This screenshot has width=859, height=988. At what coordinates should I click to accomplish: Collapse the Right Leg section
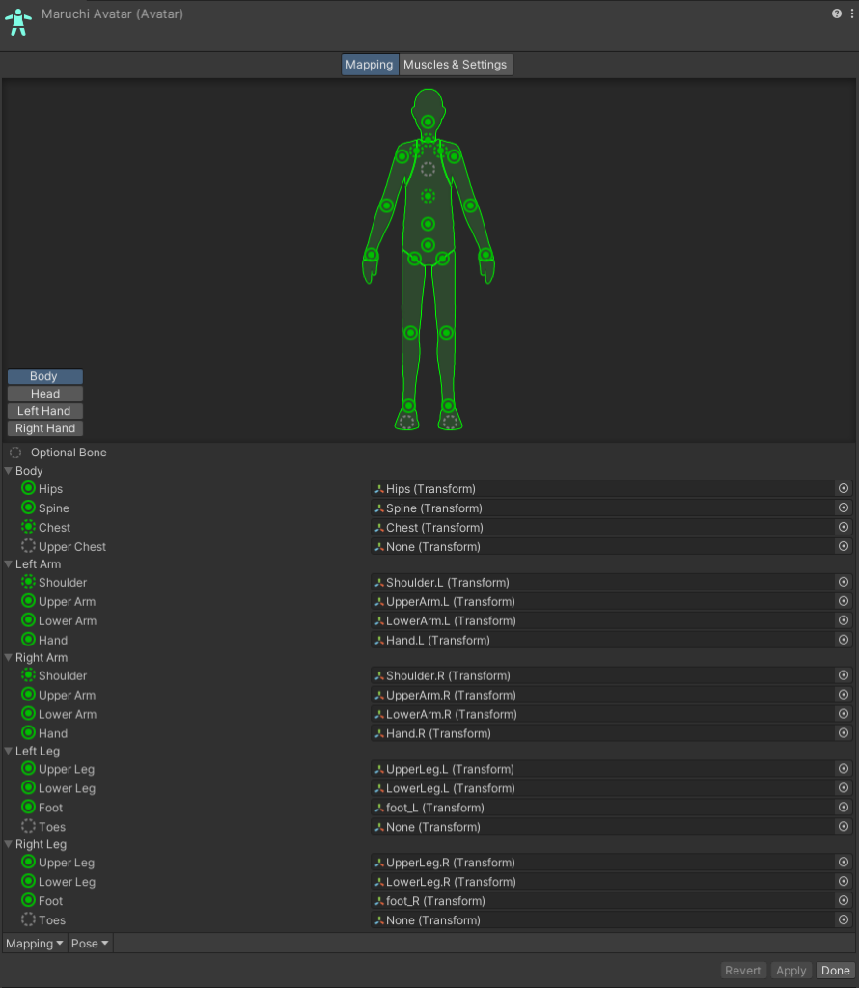10,845
